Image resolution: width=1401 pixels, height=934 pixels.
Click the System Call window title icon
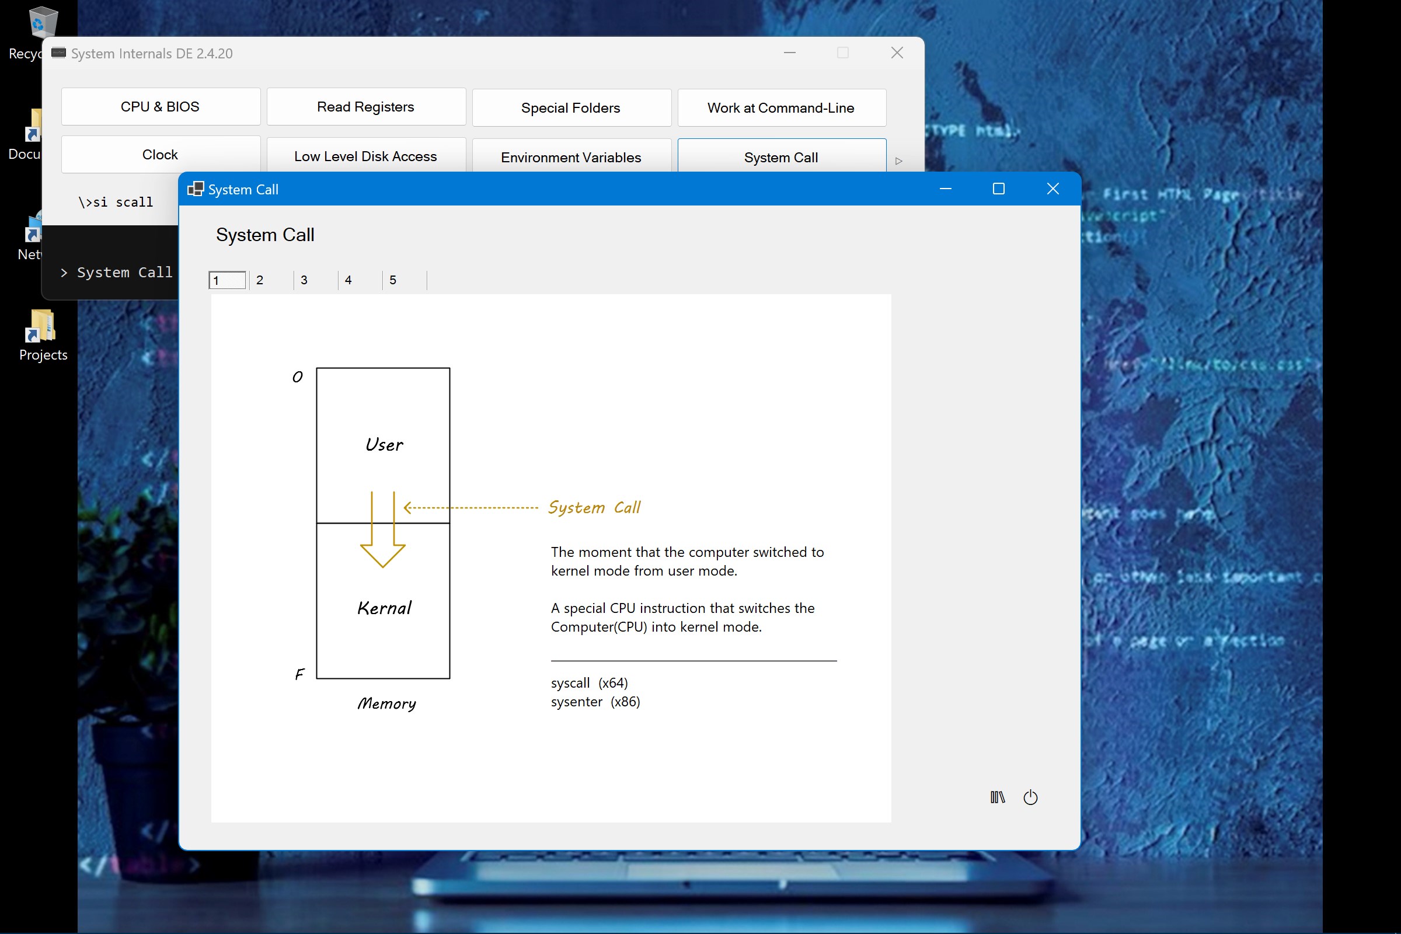[196, 189]
